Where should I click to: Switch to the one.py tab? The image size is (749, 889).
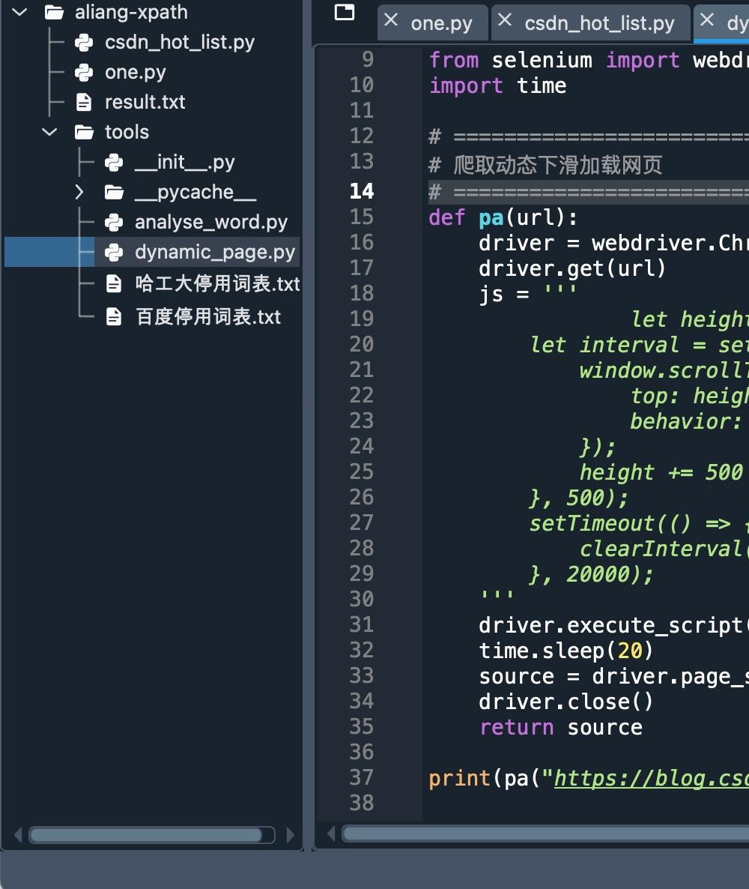click(x=441, y=23)
